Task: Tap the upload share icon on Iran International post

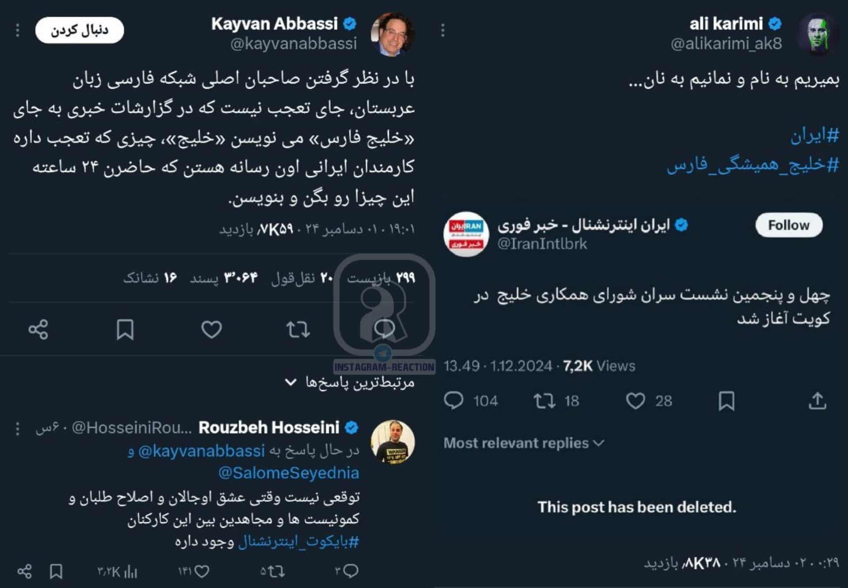Action: [x=817, y=401]
